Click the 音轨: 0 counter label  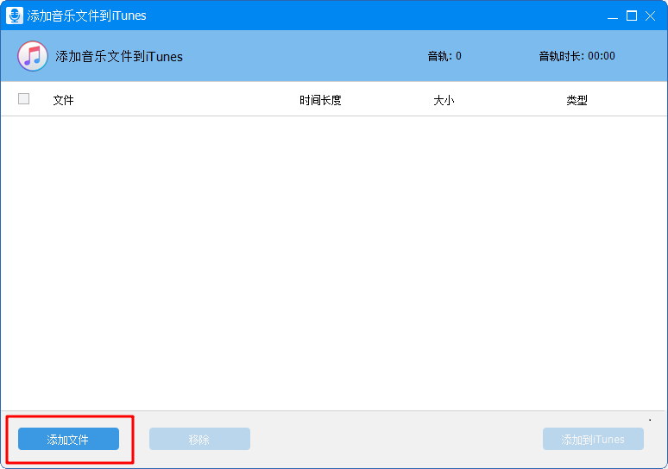coord(444,56)
